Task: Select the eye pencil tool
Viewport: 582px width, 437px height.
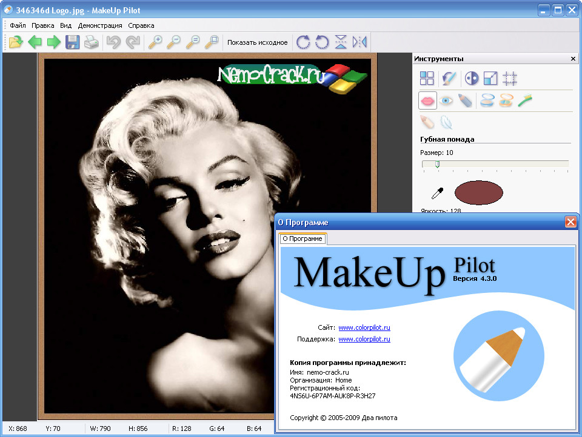Action: tap(465, 100)
